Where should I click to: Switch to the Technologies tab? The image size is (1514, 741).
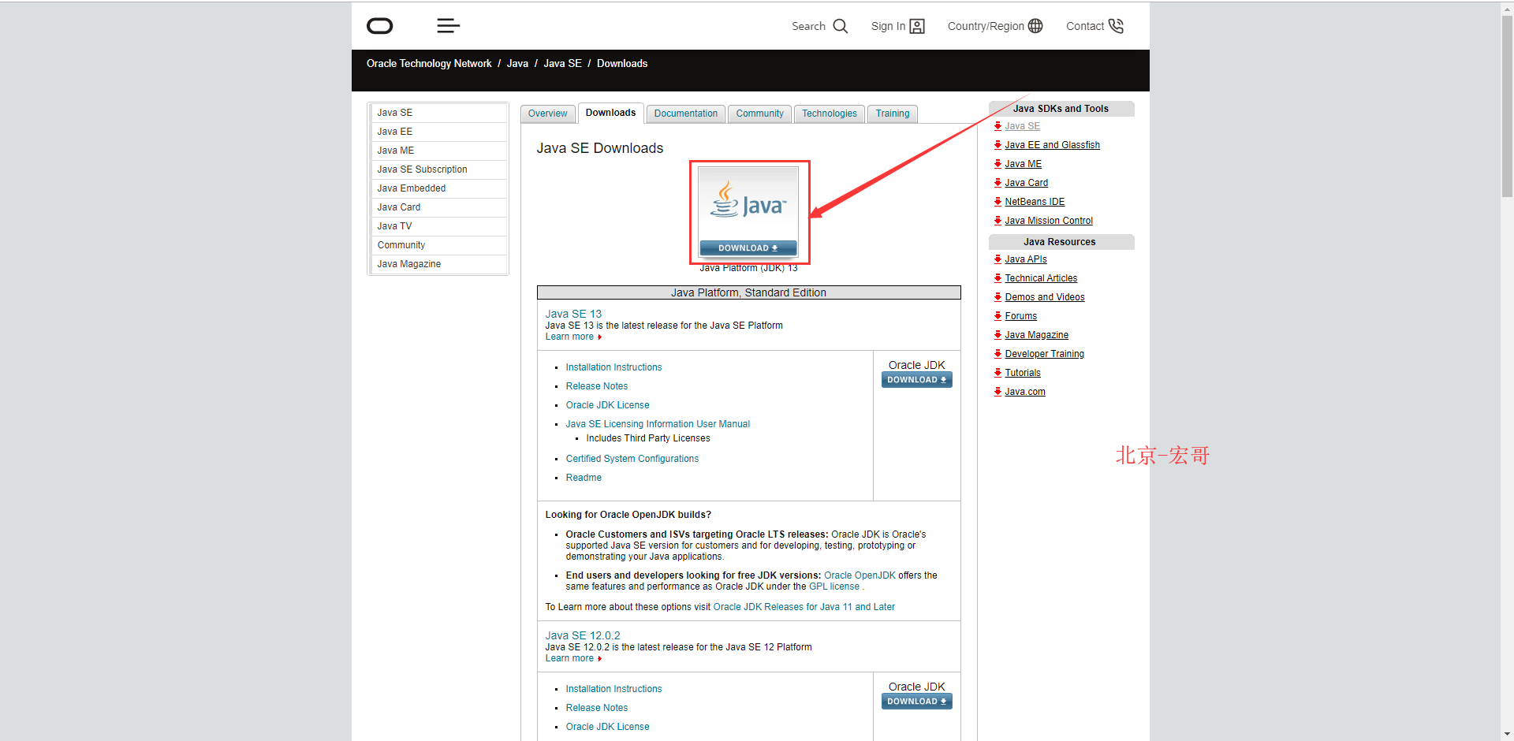(829, 114)
